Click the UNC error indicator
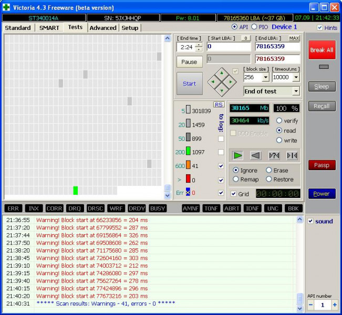Screen dimensions: 342x315 (273, 208)
